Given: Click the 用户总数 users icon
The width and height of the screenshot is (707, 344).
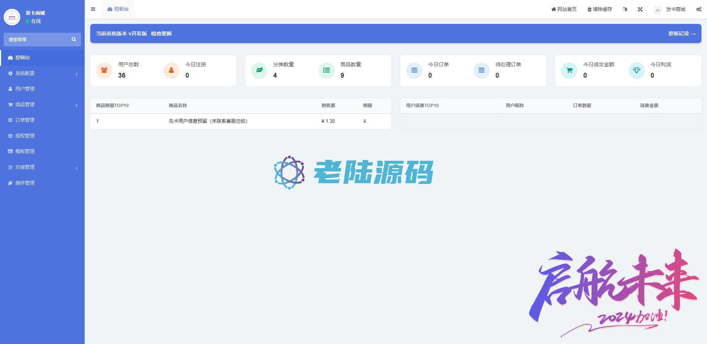Looking at the screenshot, I should coord(104,70).
